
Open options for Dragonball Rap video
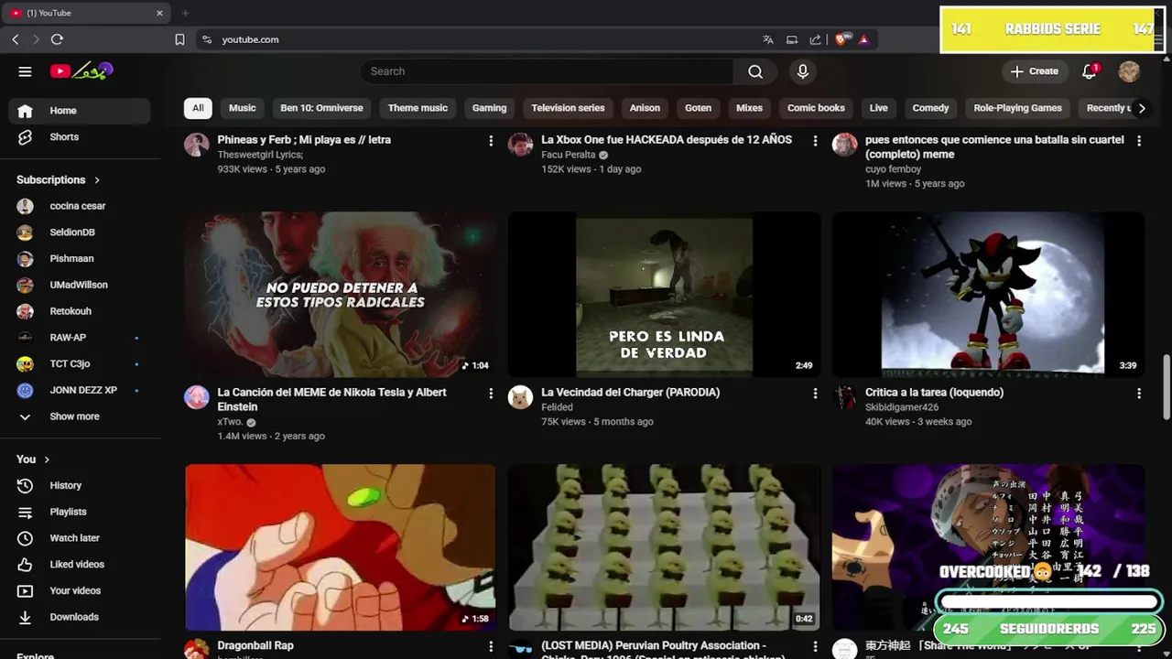(491, 646)
